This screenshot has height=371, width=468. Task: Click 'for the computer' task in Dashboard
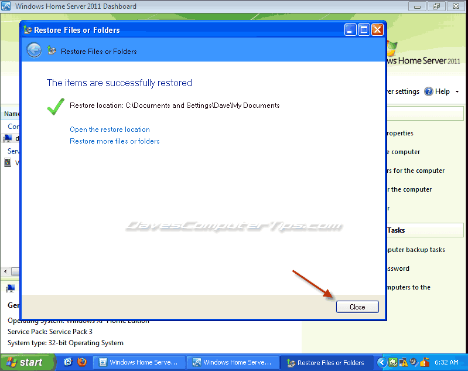pos(416,171)
